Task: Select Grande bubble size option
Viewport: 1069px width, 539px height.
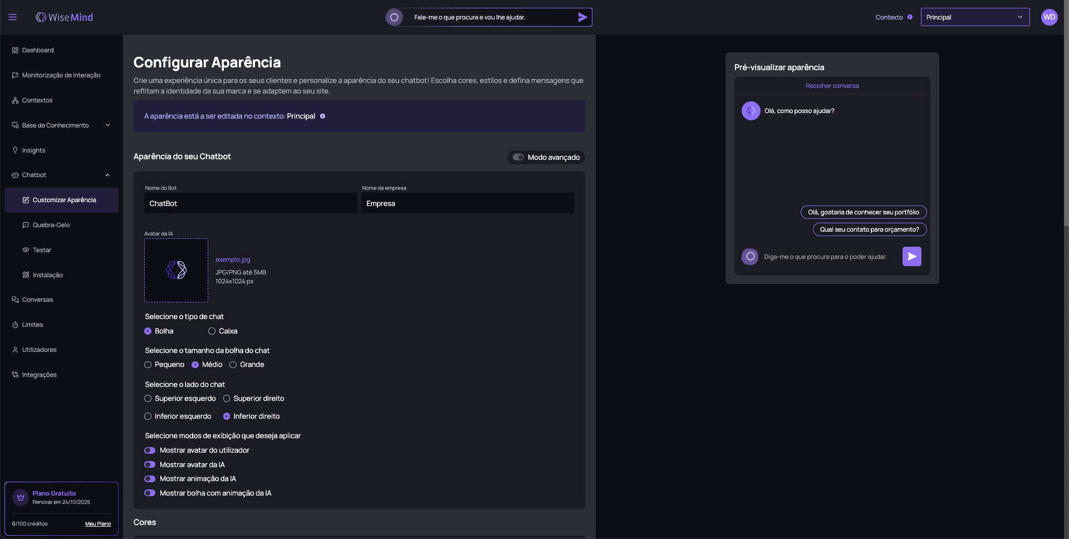Action: (x=233, y=365)
